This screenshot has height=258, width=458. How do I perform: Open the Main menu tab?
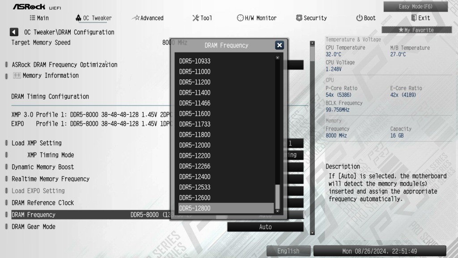pos(39,18)
